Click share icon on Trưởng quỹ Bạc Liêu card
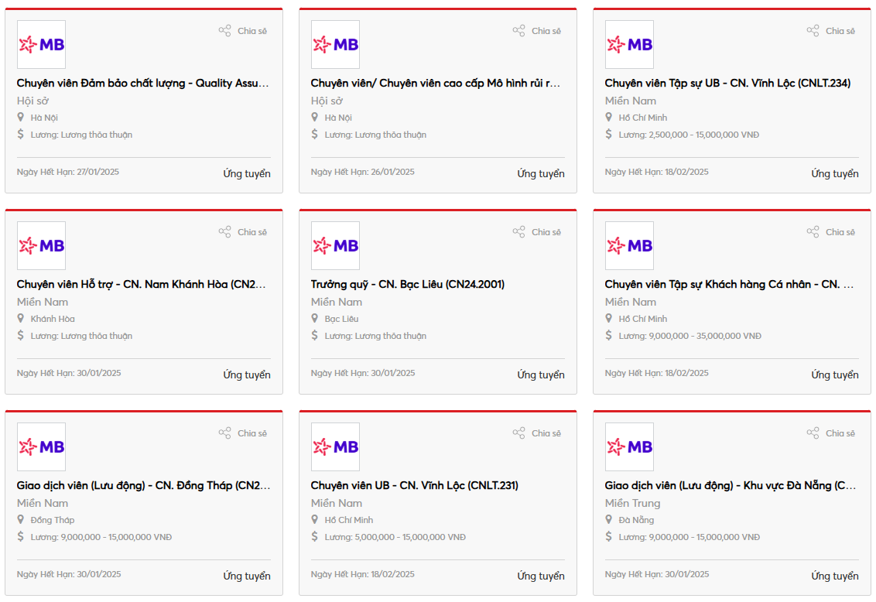This screenshot has height=602, width=876. 519,232
